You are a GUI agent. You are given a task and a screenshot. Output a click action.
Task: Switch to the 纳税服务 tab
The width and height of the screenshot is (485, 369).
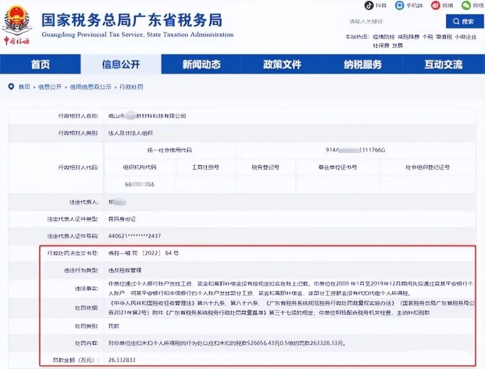(364, 64)
